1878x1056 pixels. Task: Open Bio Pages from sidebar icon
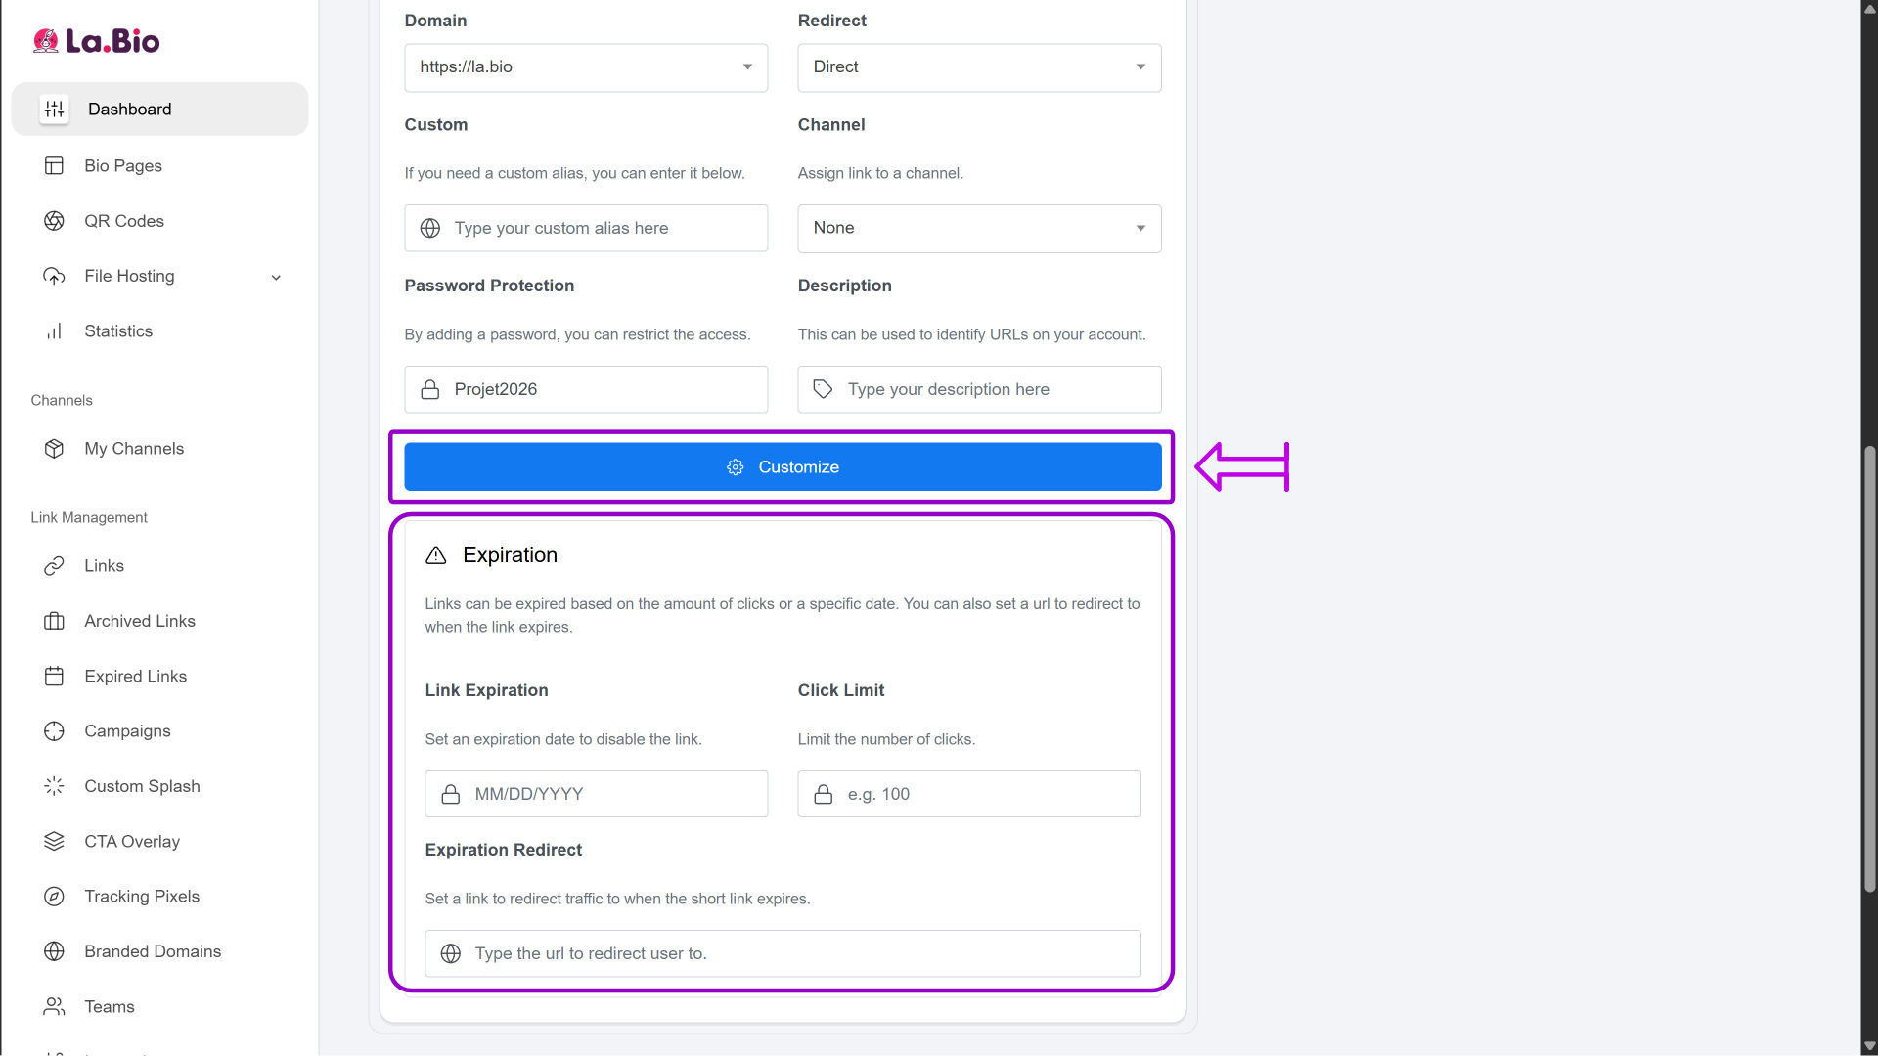54,166
